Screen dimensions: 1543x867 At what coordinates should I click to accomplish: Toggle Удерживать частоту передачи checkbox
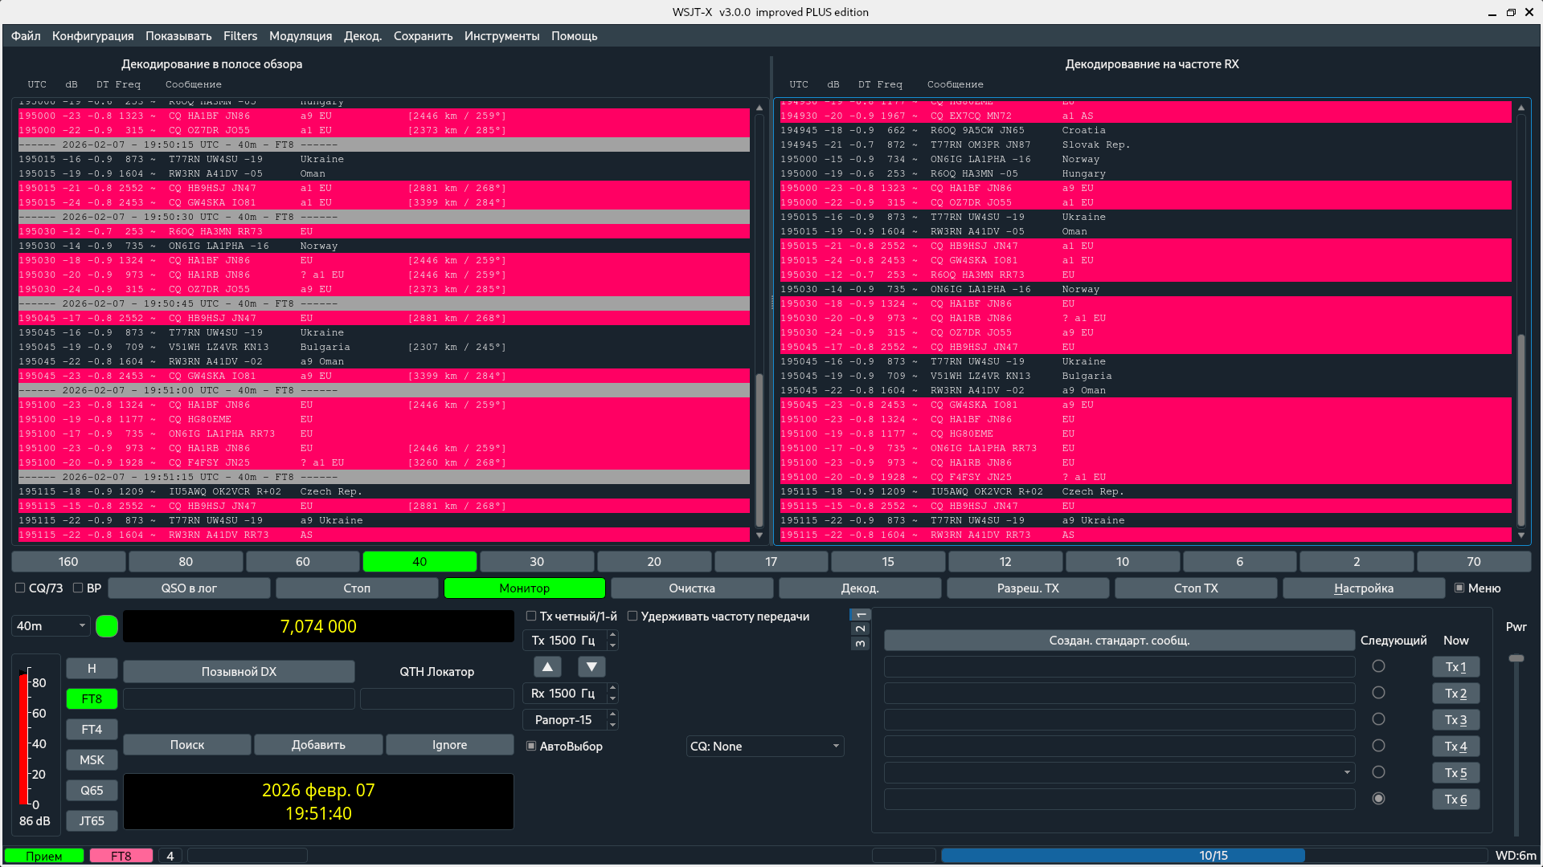point(632,617)
